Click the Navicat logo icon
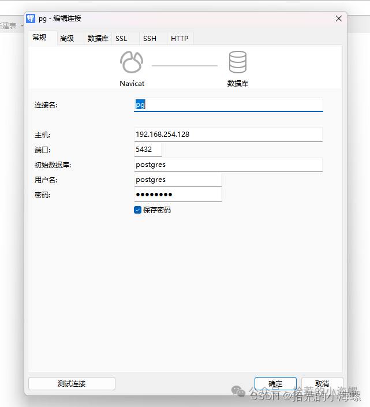370x407 pixels. pyautogui.click(x=132, y=62)
